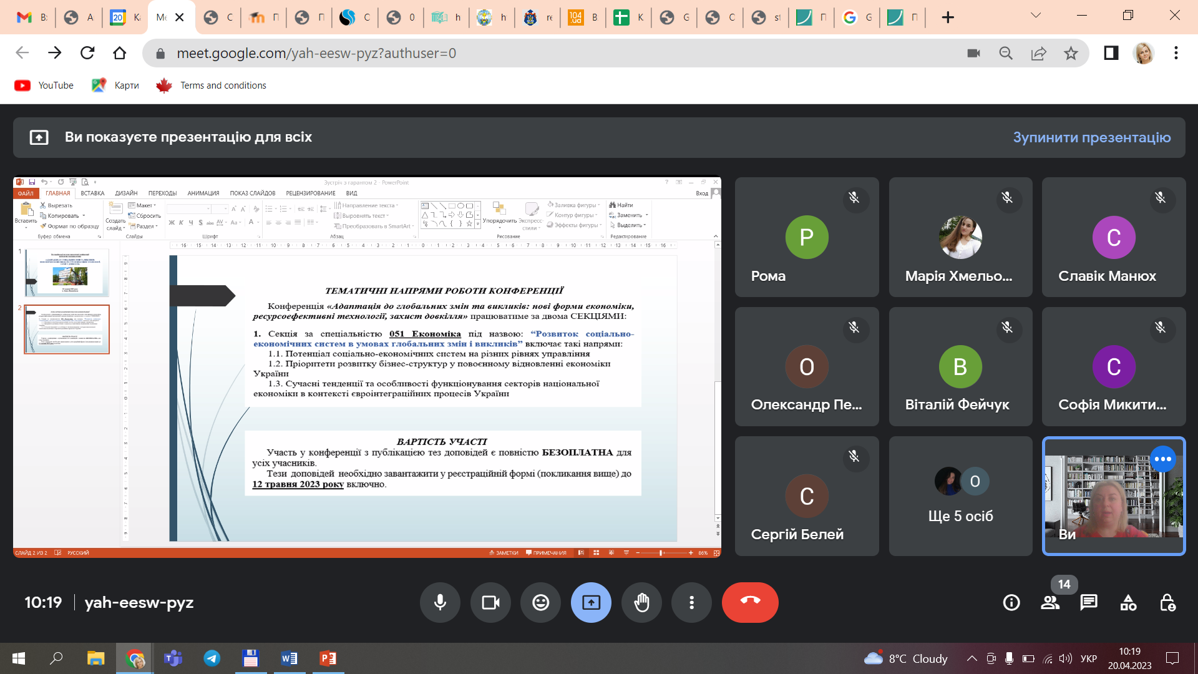Leave the call with red button

click(750, 602)
